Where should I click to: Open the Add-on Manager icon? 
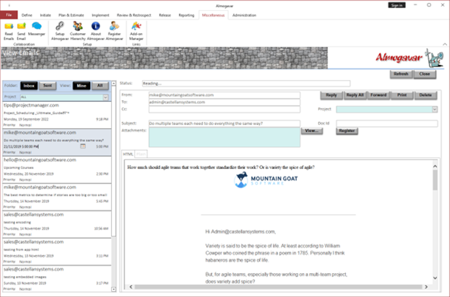136,31
